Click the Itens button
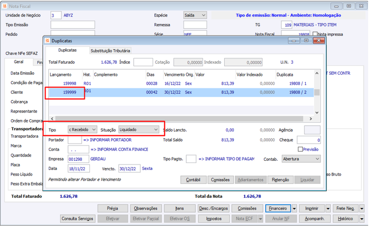 [x=179, y=209]
